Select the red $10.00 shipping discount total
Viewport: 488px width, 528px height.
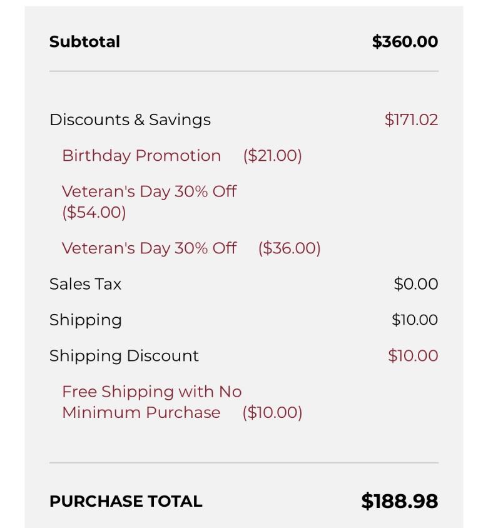coord(413,356)
